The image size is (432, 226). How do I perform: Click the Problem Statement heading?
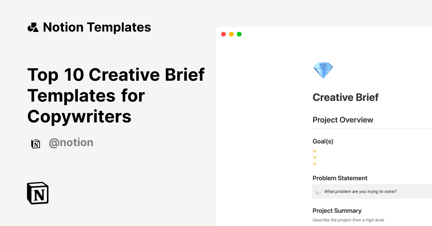340,178
